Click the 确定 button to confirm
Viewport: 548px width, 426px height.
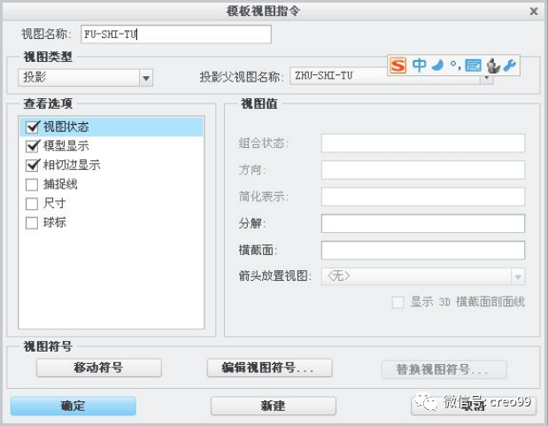pyautogui.click(x=73, y=406)
